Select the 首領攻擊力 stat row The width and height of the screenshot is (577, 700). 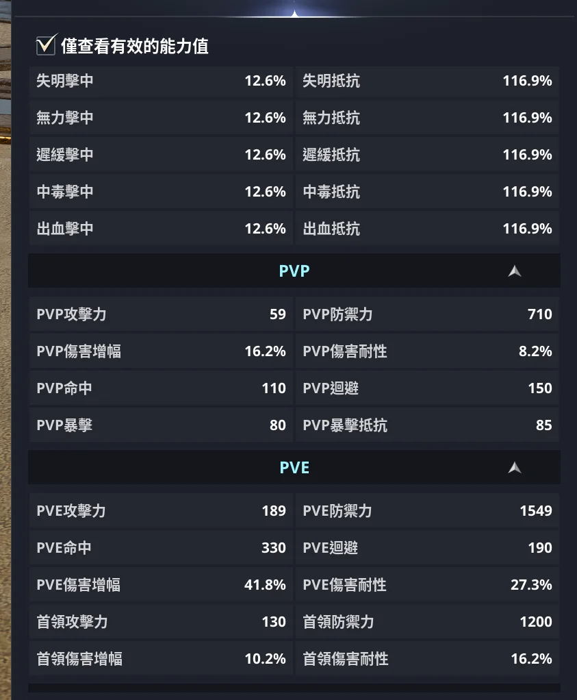[161, 622]
